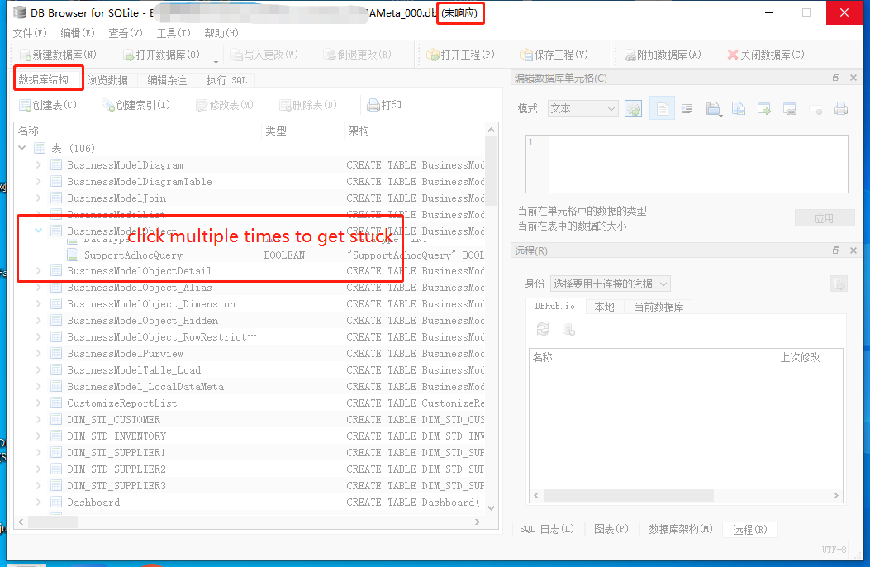Open the 帮助(H) menu
Viewport: 870px width, 567px height.
[221, 33]
